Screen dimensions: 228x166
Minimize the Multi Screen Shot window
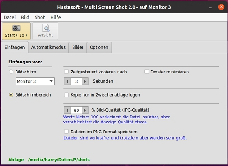[x=210, y=7]
